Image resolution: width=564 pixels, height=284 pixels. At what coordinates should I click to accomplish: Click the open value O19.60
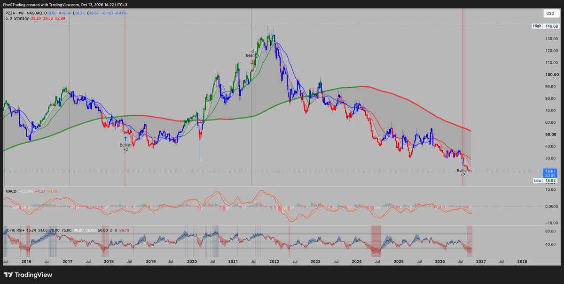[x=51, y=14]
